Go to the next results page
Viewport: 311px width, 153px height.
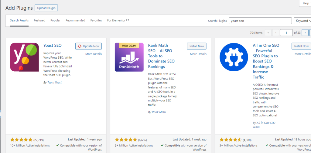[305, 33]
